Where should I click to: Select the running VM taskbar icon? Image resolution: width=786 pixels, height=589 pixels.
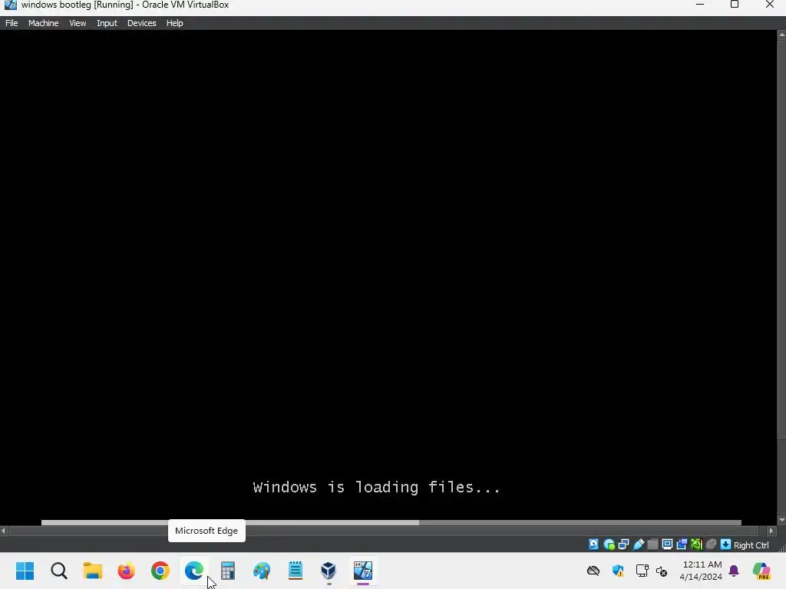(x=363, y=571)
